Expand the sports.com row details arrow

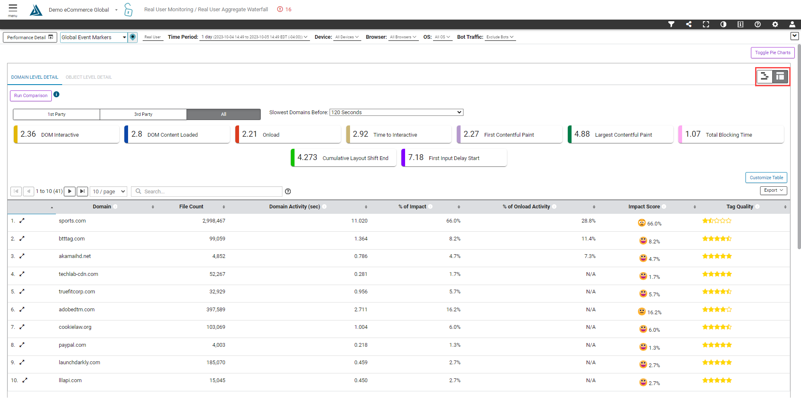click(22, 221)
